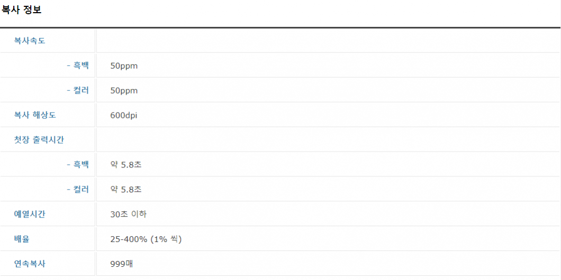Select the 30초 이하 warm-up value
This screenshot has height=280, width=561.
pyautogui.click(x=129, y=214)
